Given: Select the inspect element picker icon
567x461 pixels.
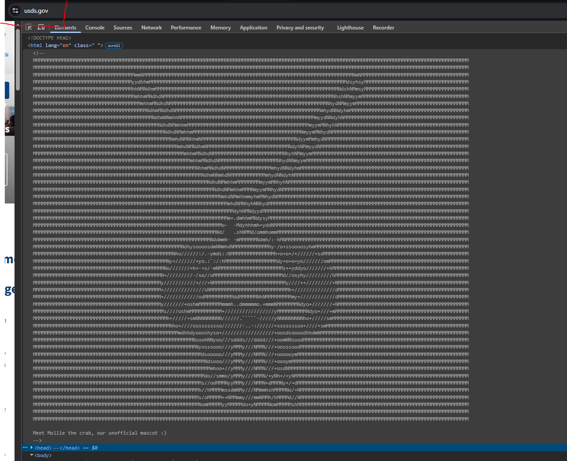Looking at the screenshot, I should click(x=28, y=27).
